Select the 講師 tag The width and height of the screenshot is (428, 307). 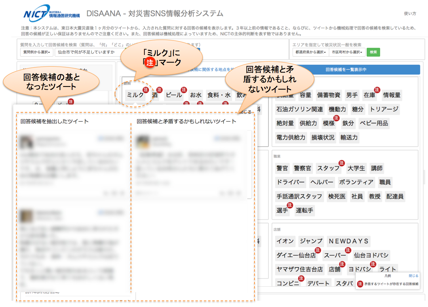pyautogui.click(x=377, y=168)
